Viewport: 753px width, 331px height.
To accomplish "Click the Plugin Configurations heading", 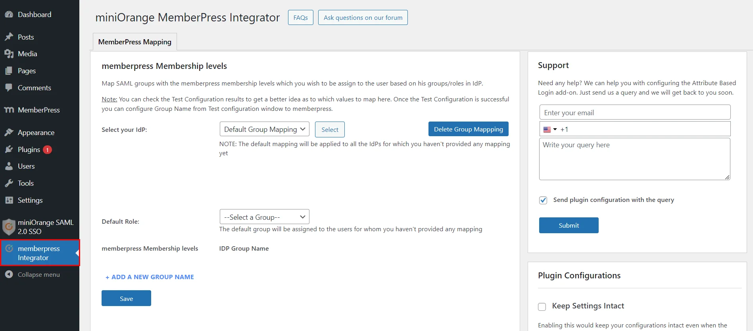I will [x=579, y=276].
